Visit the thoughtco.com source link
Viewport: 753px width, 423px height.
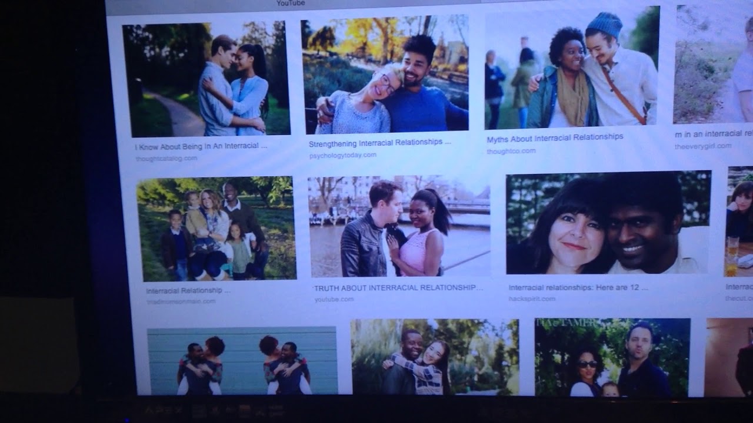pos(511,151)
